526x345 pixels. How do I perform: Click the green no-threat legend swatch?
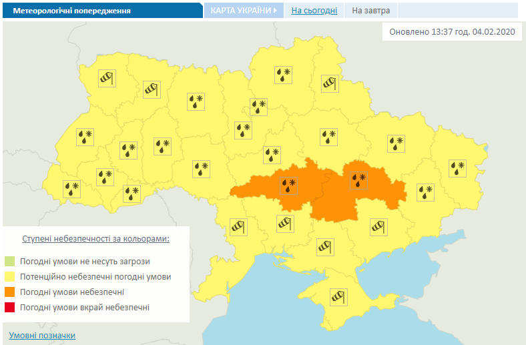click(x=10, y=261)
